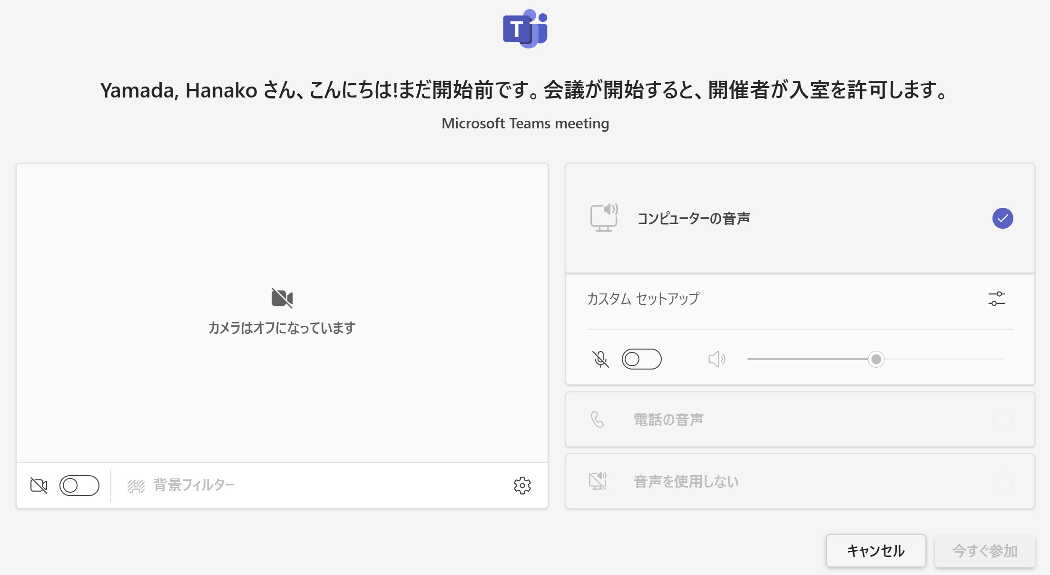Click the camera-off icon beside video toggle
The width and height of the screenshot is (1050, 575).
click(x=39, y=486)
